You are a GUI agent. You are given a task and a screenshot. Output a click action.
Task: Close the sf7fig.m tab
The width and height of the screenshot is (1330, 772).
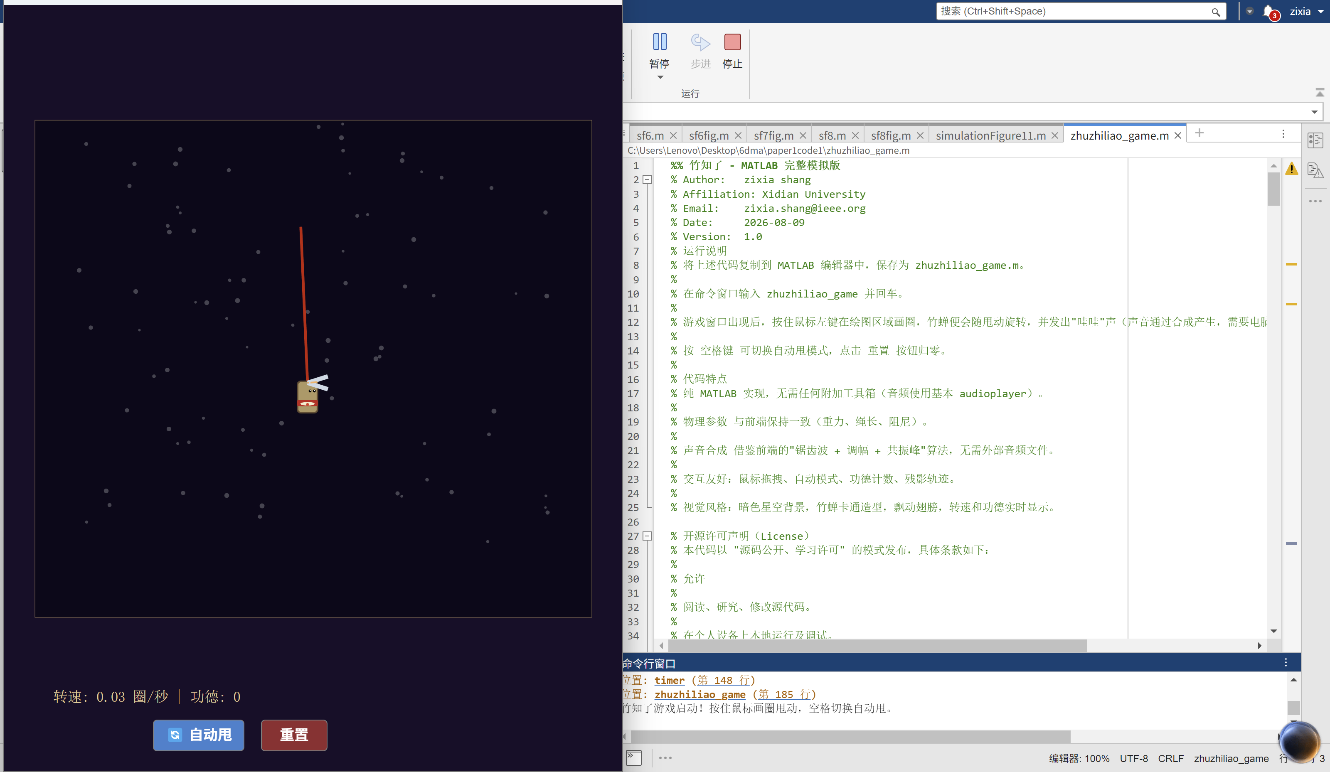click(x=803, y=135)
